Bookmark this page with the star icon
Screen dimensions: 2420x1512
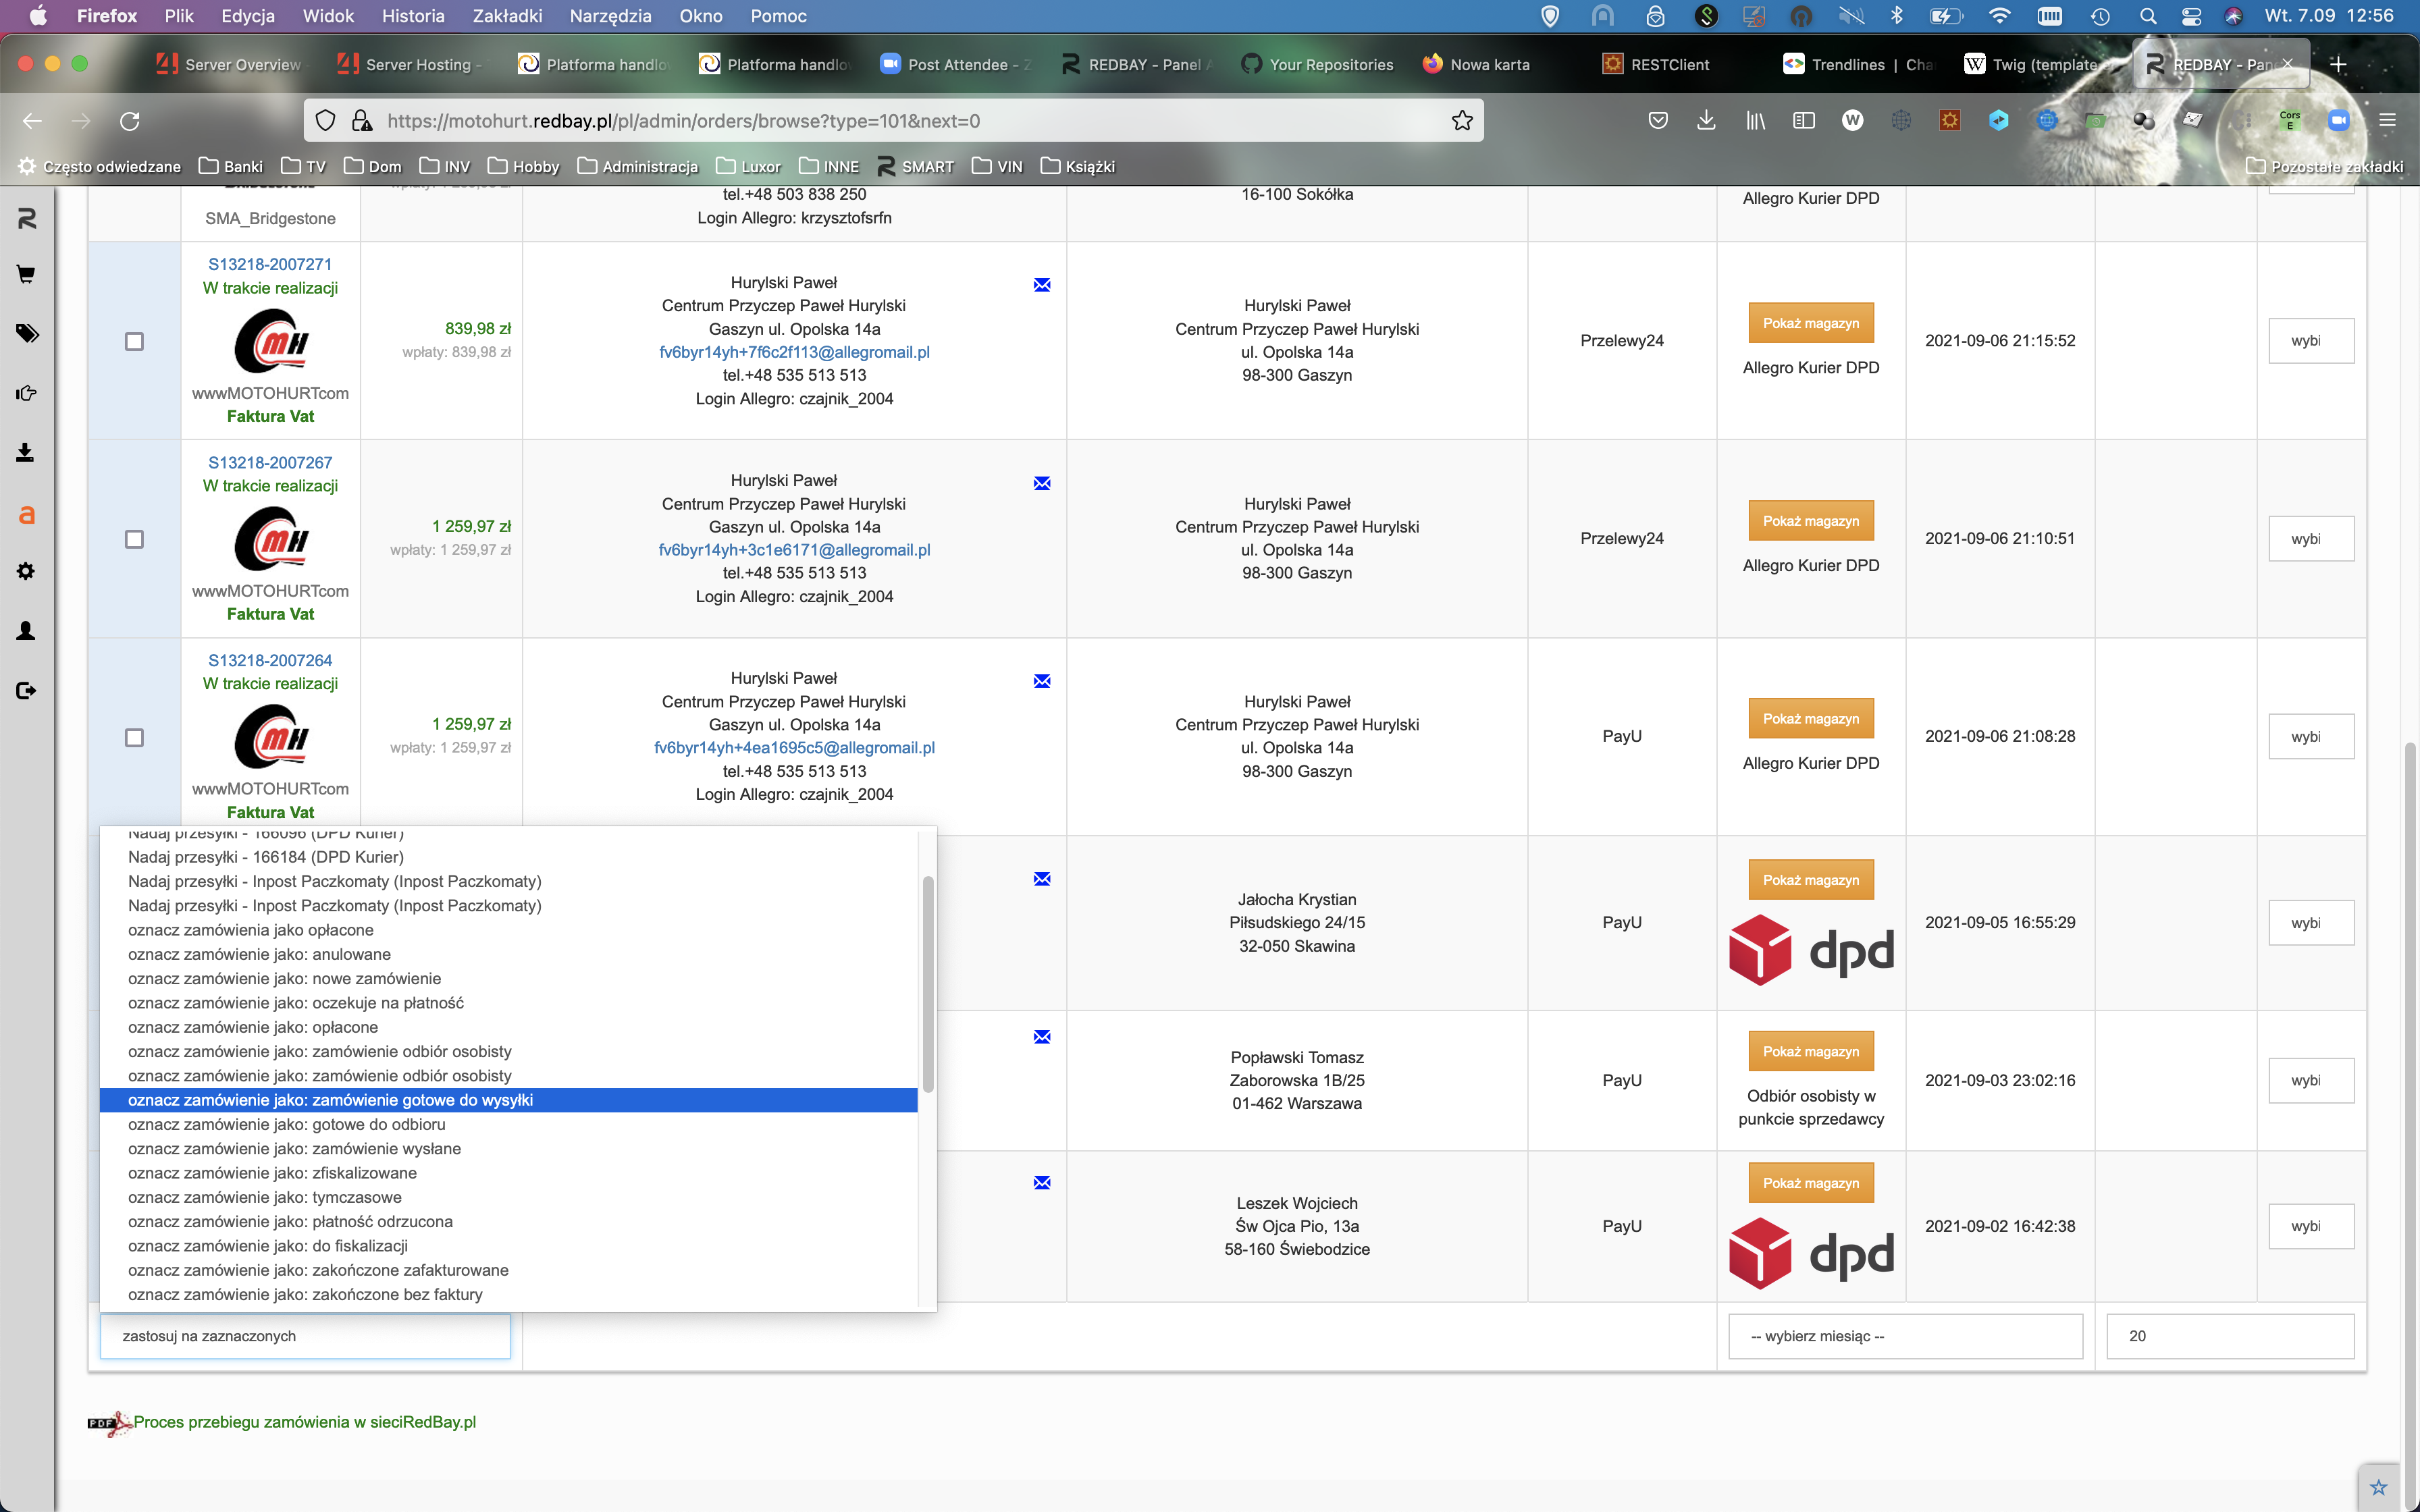click(1461, 121)
